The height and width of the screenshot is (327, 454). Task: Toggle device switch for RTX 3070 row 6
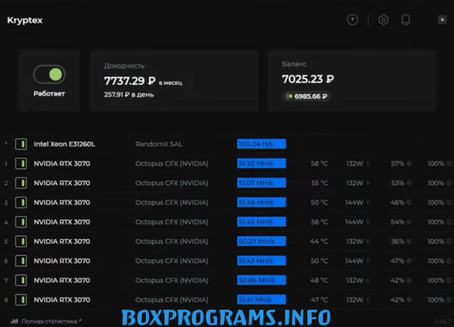[21, 260]
